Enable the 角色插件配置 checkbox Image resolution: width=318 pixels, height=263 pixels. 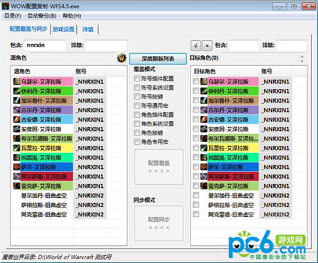click(x=137, y=114)
